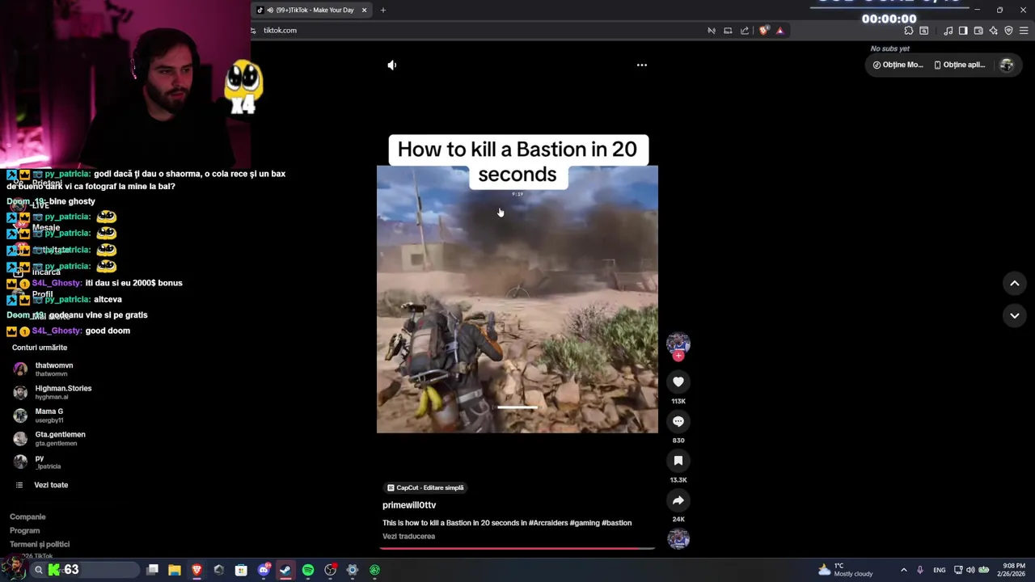Click the #bastion hashtag
1035x582 pixels.
pos(616,523)
